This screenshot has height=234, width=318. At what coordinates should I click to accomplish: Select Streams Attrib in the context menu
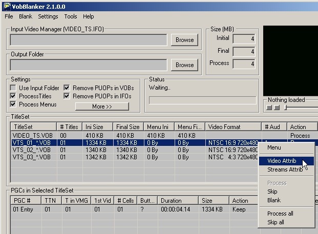pos(286,169)
